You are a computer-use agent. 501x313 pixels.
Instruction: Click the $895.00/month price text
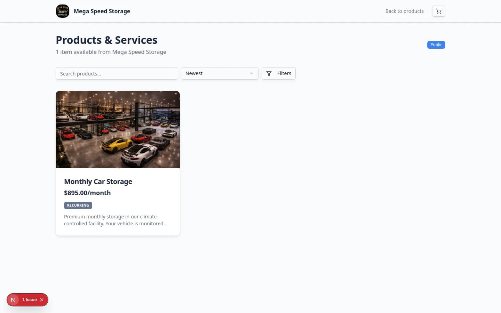[87, 193]
